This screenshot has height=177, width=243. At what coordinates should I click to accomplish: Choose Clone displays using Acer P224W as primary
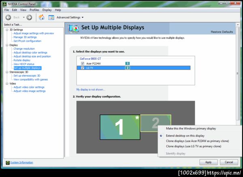pos(198,141)
